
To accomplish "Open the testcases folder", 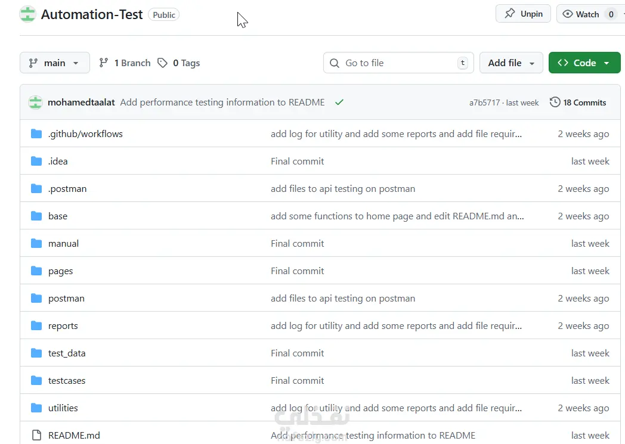I will click(67, 381).
